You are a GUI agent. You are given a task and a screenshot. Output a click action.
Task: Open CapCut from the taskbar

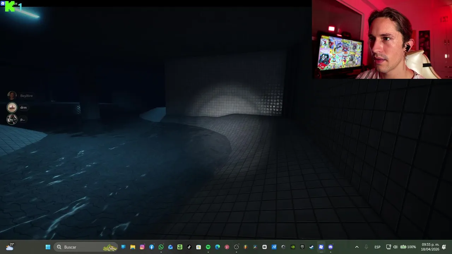(264, 247)
